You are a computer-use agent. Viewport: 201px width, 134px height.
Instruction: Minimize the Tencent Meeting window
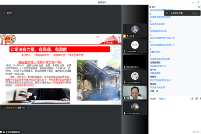point(193,2)
